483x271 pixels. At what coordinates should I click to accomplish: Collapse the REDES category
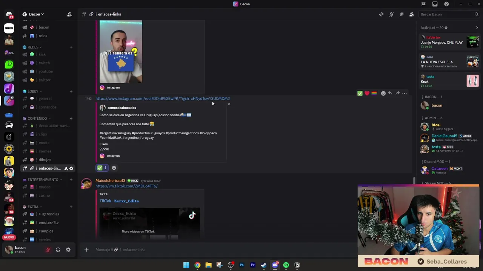(32, 47)
